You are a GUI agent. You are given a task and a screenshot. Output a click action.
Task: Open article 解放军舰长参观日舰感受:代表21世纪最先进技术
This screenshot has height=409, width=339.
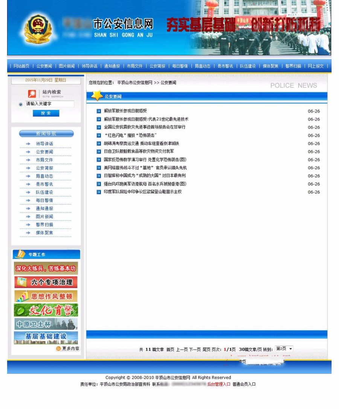146,119
